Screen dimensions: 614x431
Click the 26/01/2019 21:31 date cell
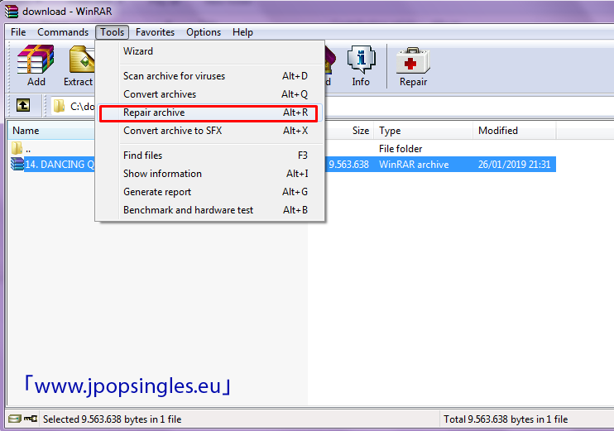514,165
